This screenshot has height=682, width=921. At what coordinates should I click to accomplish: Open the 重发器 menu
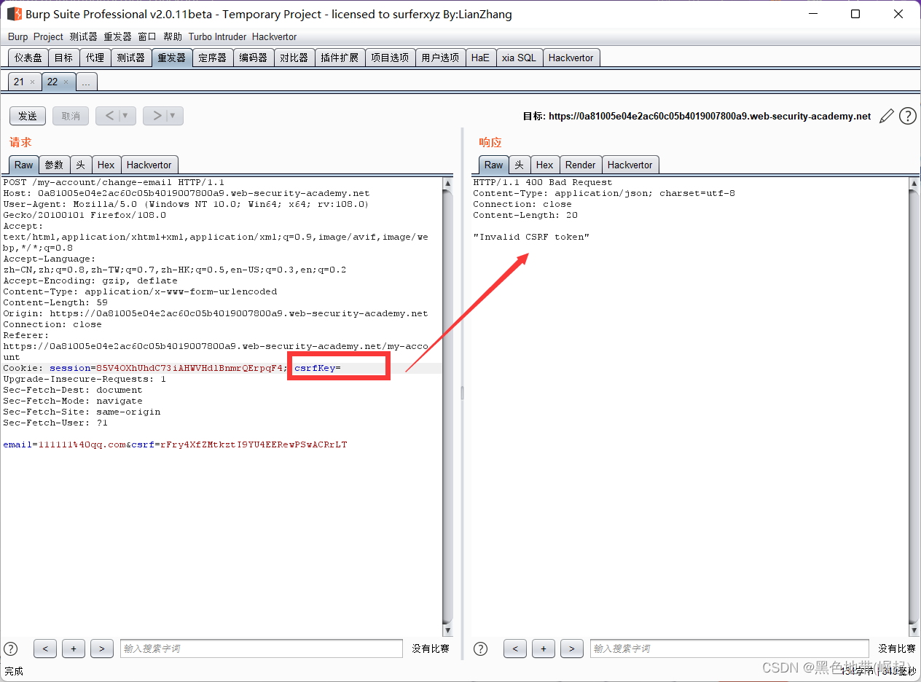(x=117, y=36)
